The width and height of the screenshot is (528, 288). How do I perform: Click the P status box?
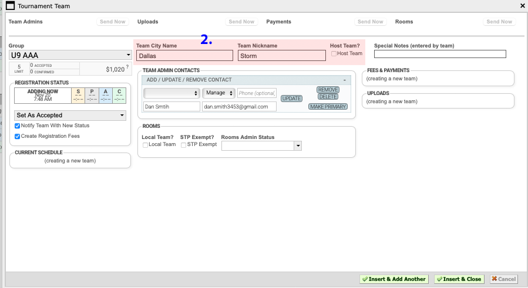[92, 96]
